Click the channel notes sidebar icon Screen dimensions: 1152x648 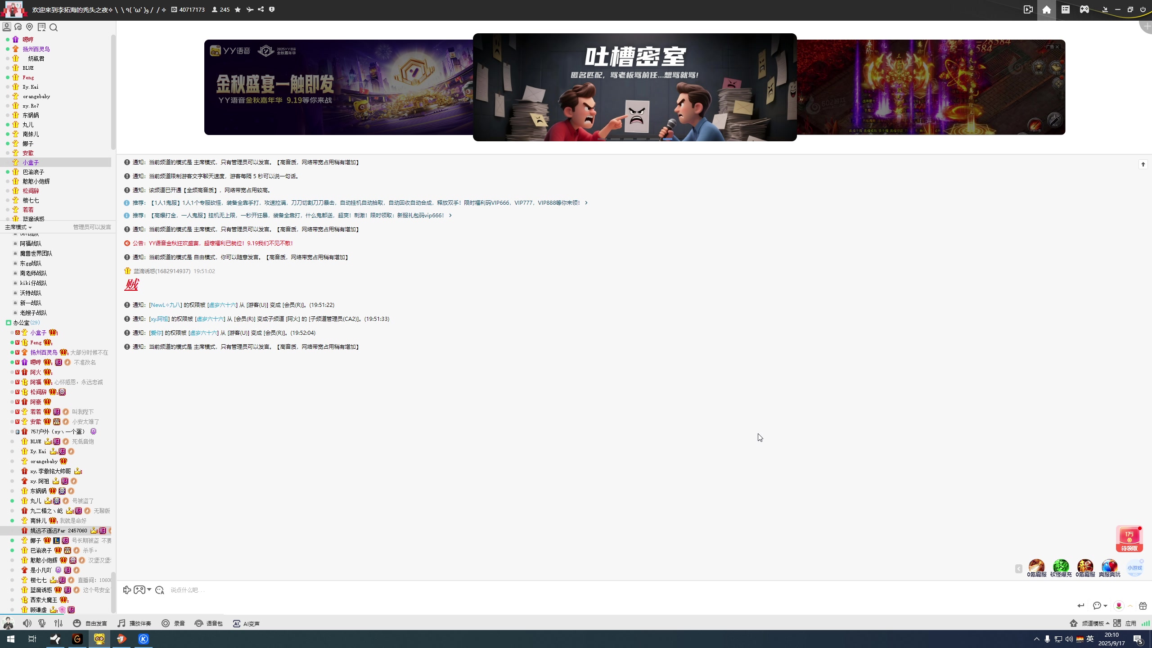click(42, 27)
